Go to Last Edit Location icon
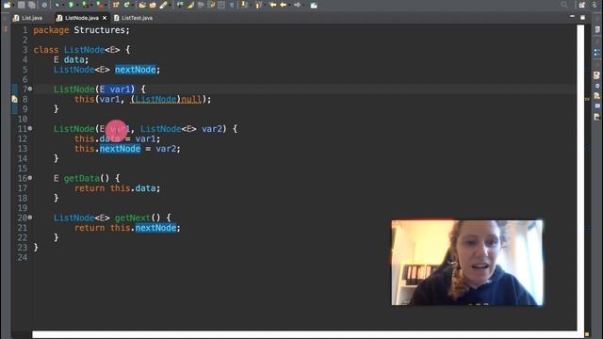This screenshot has height=339, width=603. [x=272, y=5]
